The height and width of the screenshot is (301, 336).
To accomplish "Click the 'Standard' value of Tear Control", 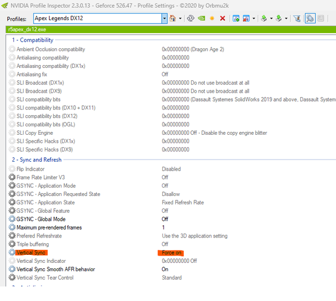I will (172, 277).
